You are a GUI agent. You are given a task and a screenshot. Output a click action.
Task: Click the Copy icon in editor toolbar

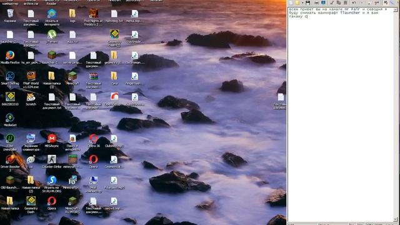point(339,2)
